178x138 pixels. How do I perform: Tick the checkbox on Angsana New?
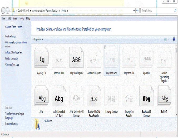[105, 47]
